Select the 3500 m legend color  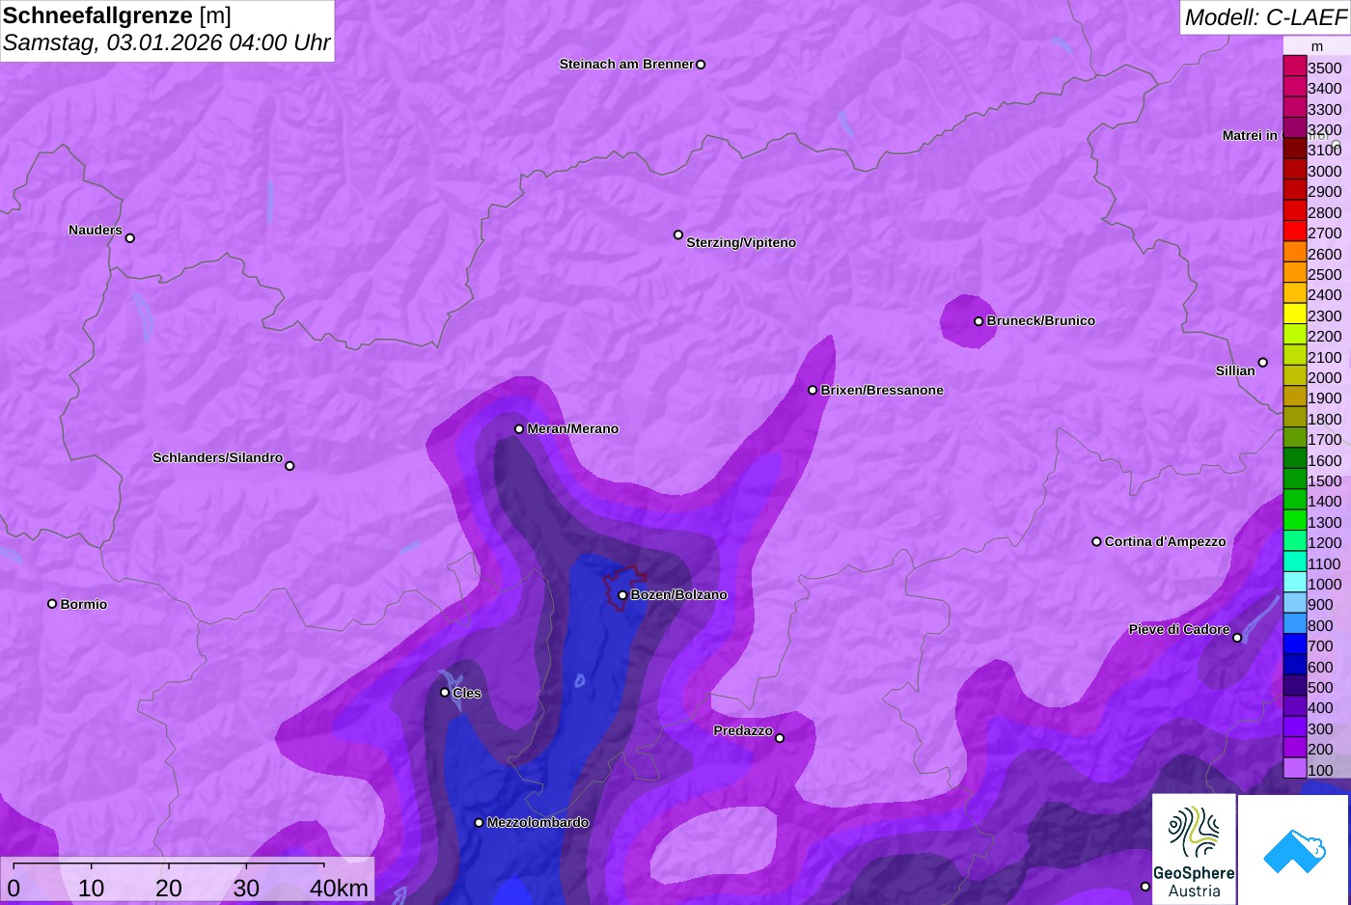(1294, 68)
